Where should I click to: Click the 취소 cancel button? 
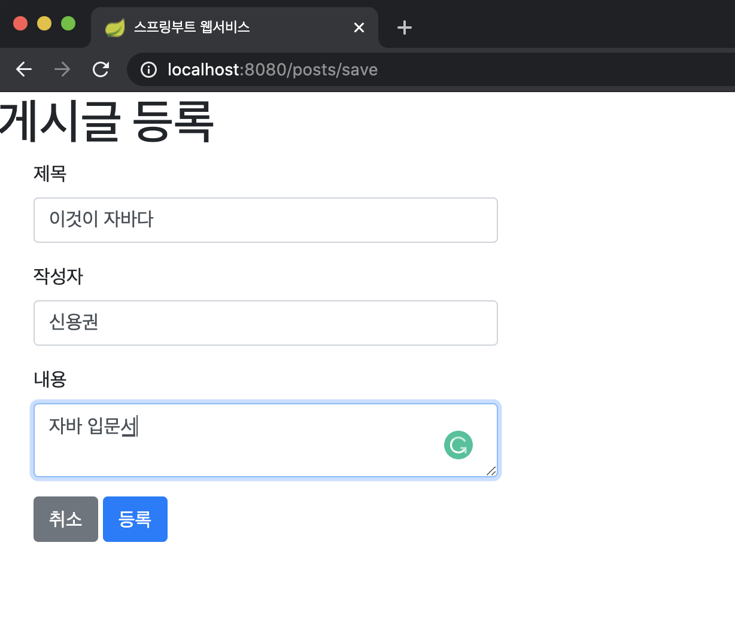pyautogui.click(x=65, y=519)
